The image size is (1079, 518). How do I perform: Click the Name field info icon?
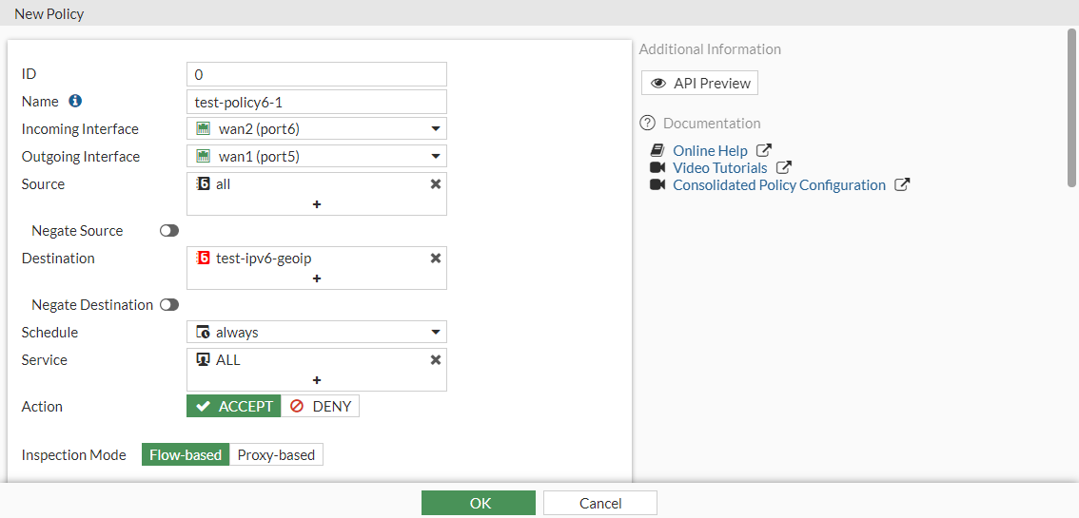point(76,101)
